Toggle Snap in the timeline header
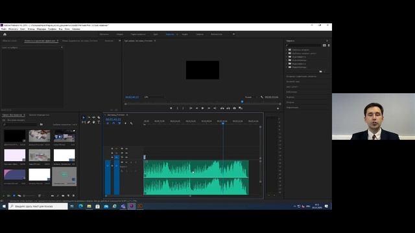 pyautogui.click(x=113, y=124)
